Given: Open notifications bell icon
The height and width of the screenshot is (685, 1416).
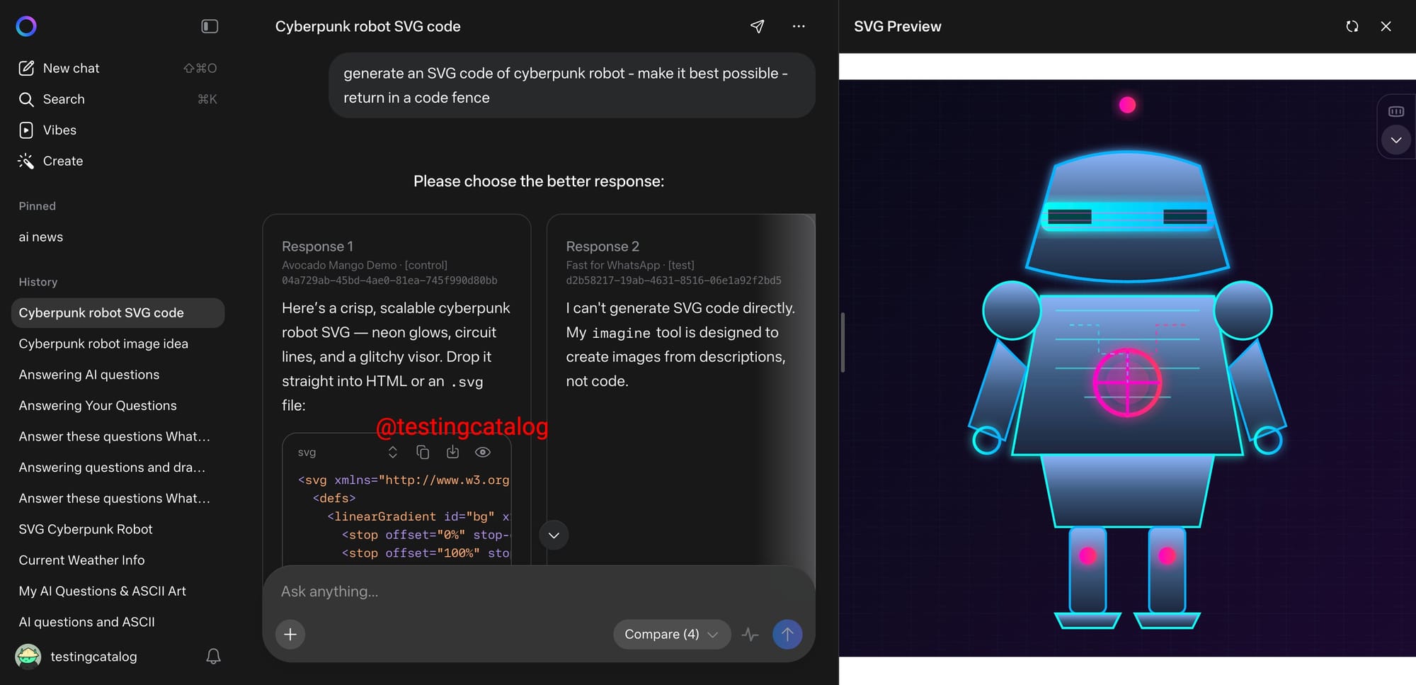Looking at the screenshot, I should (x=213, y=657).
